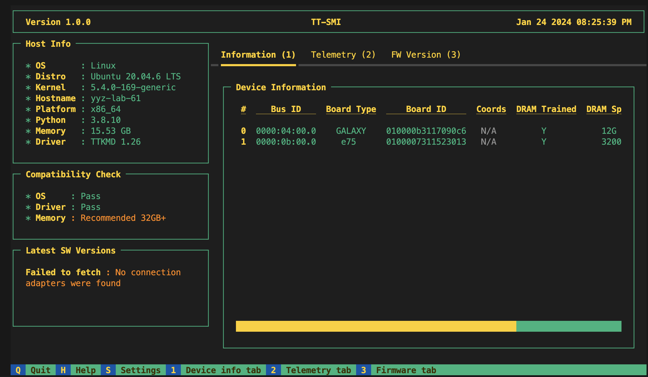The height and width of the screenshot is (377, 648).
Task: Click Device info tab footer shortcut
Action: [x=223, y=370]
